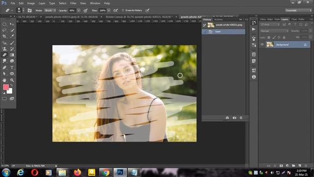Toggle lock position in Layers panel
Screen dimensions: 314x177
pos(279,37)
